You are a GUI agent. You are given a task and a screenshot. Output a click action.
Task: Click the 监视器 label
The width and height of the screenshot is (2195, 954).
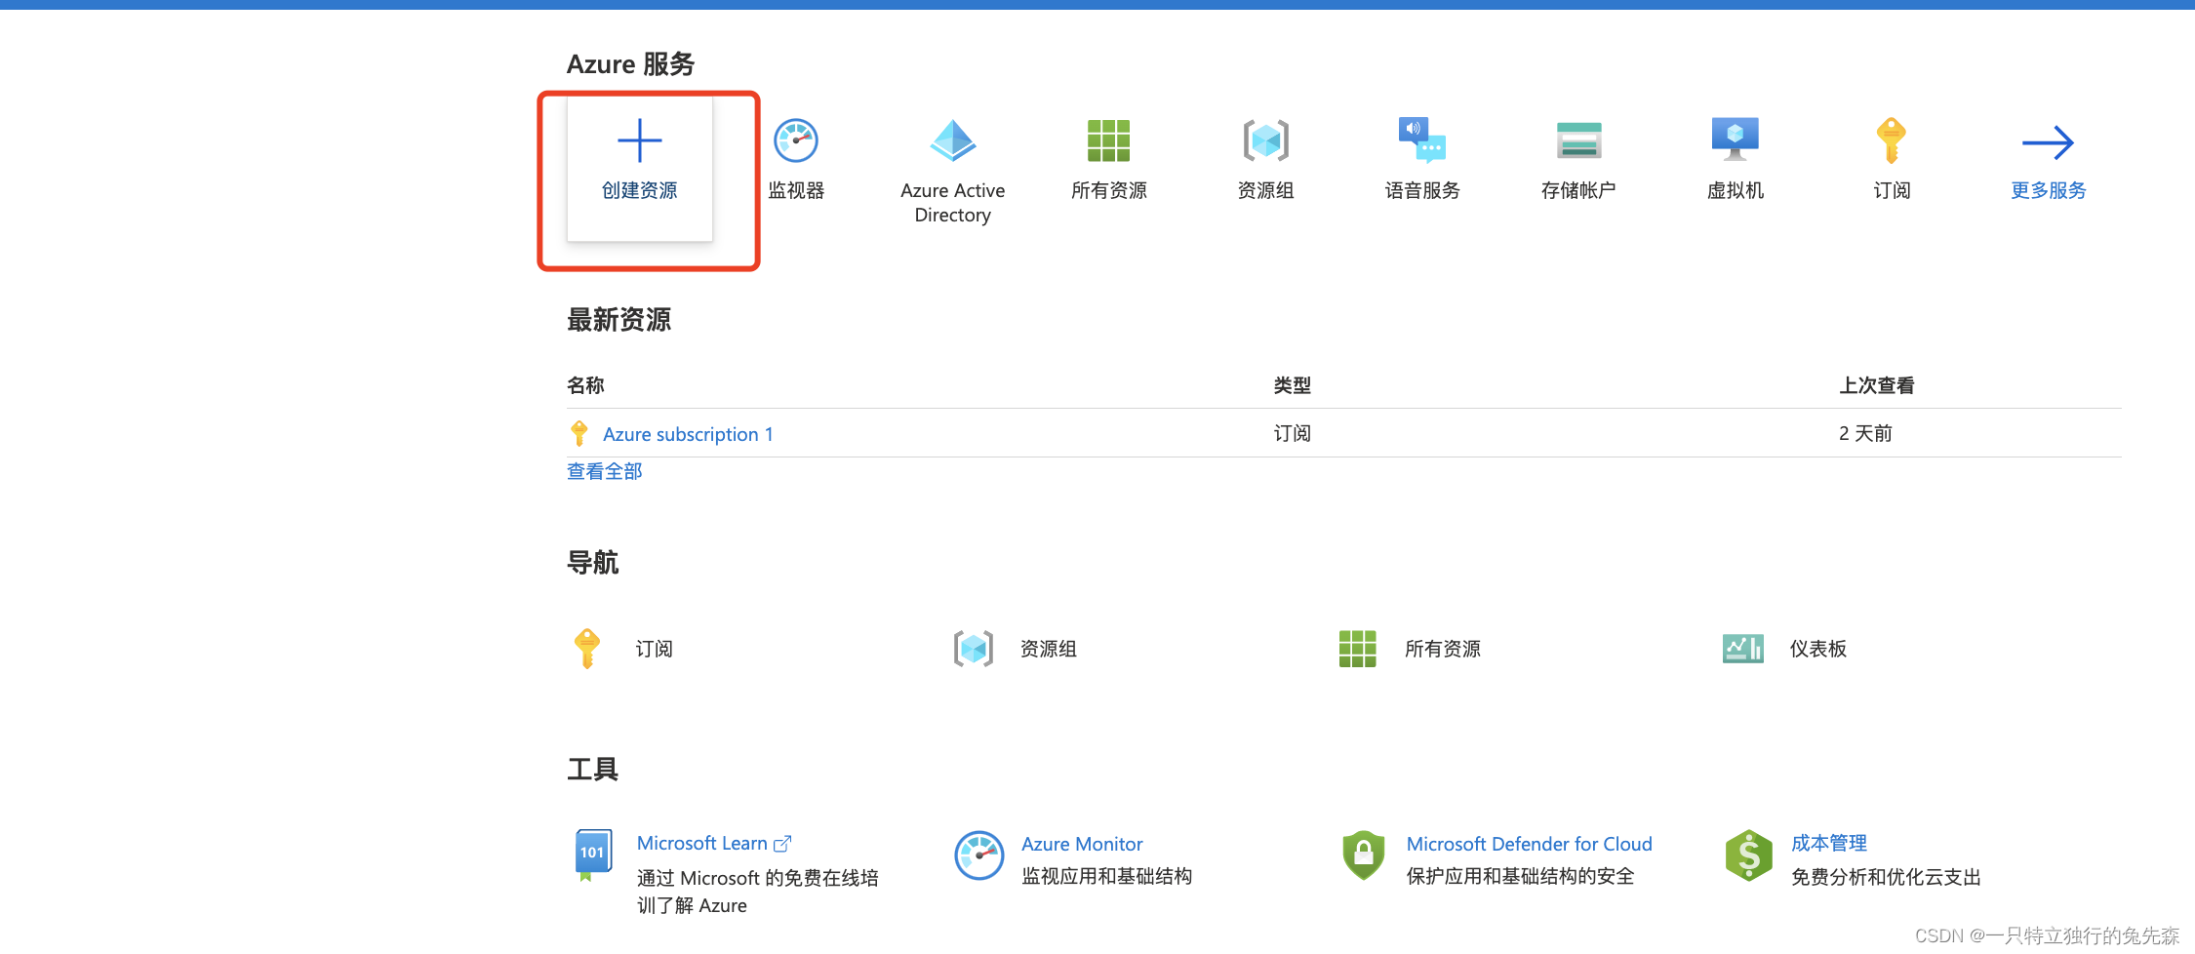click(x=796, y=190)
